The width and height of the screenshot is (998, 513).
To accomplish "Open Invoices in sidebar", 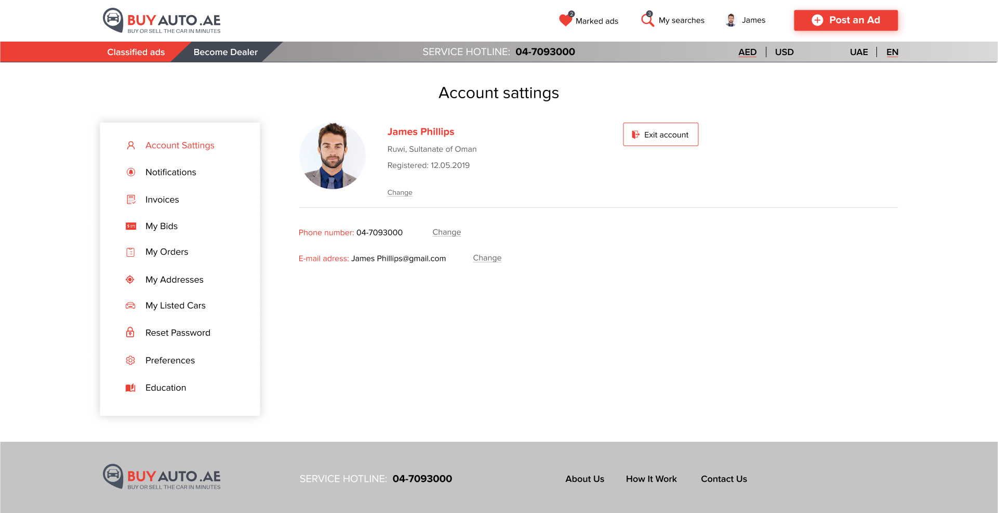I will point(162,200).
